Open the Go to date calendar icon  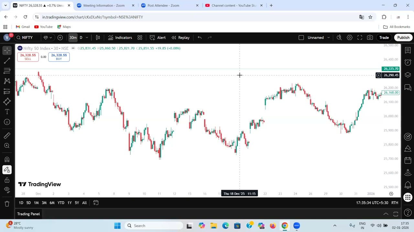click(x=96, y=203)
